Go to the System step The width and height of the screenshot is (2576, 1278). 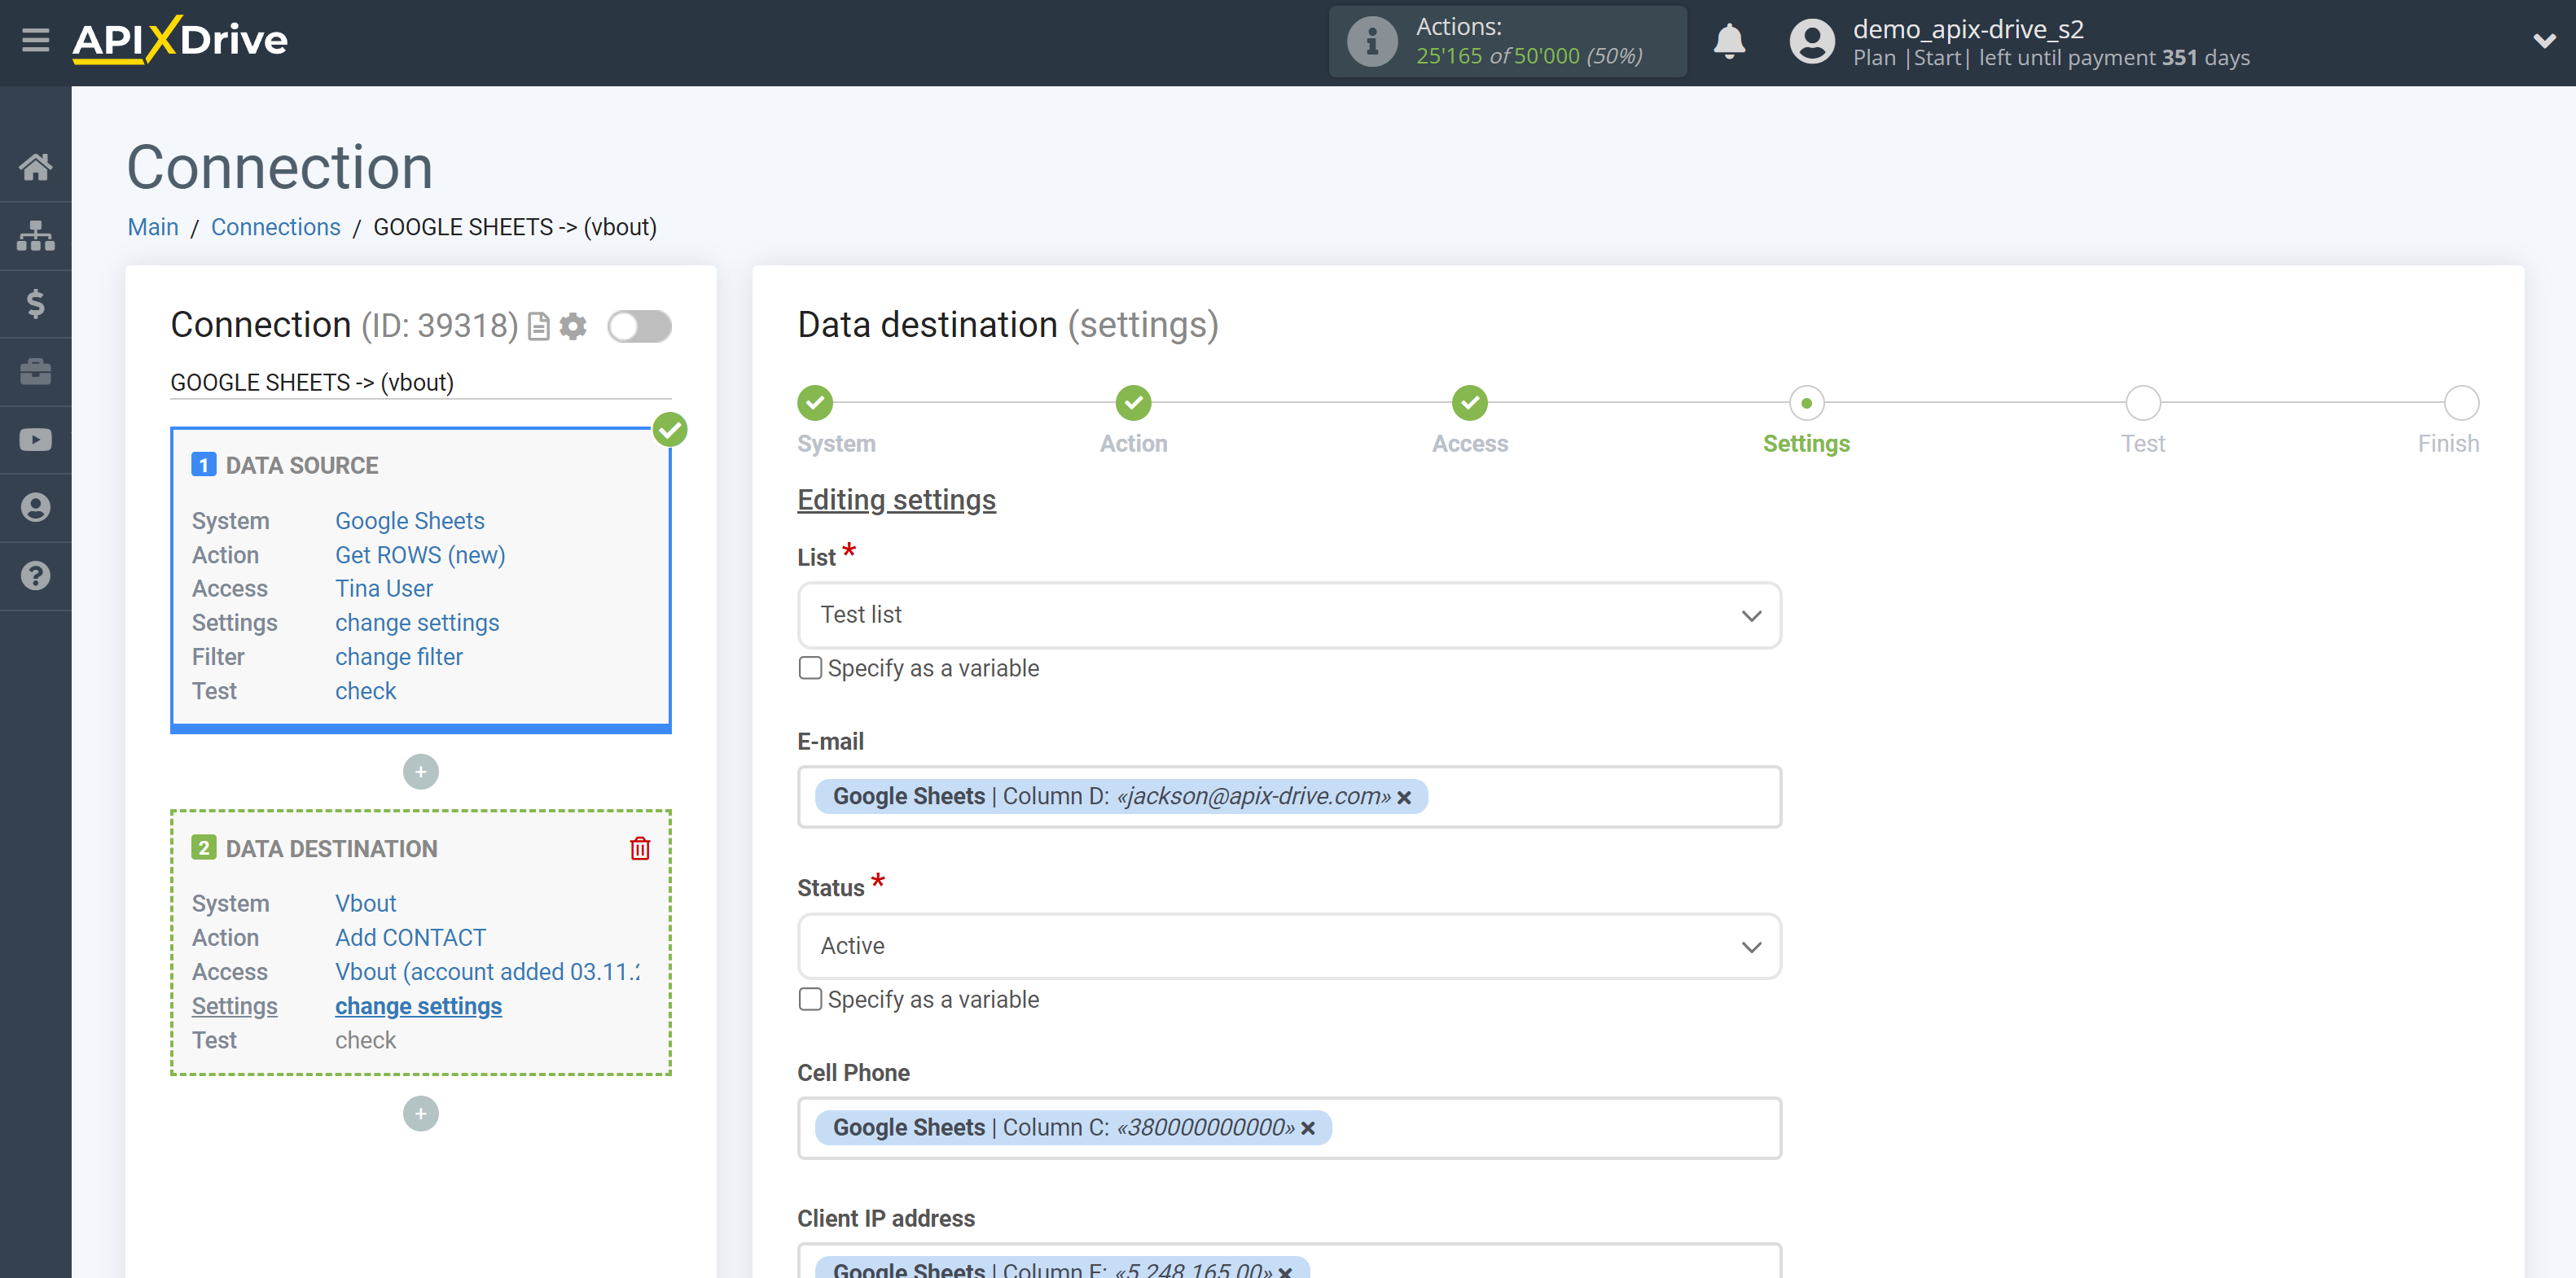click(815, 403)
